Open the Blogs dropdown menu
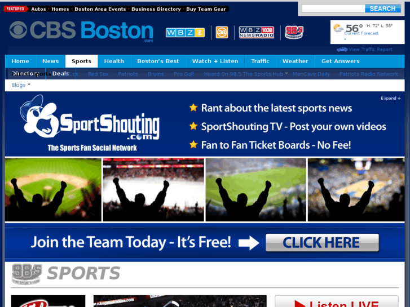 pyautogui.click(x=21, y=85)
